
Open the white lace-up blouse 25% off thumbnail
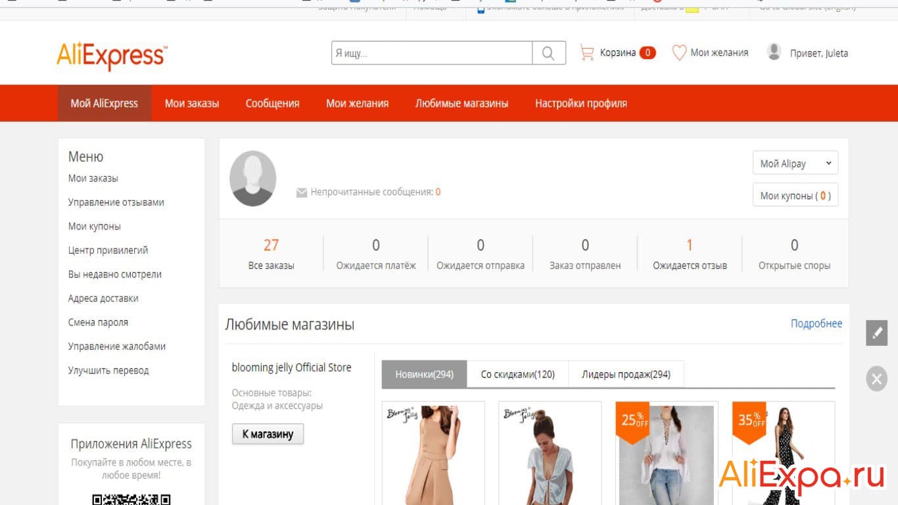667,454
